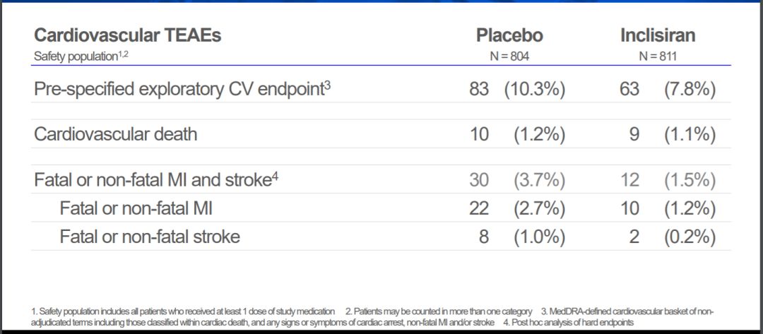
Task: Click the inclisiran value 12 (1.5%)
Action: click(668, 180)
